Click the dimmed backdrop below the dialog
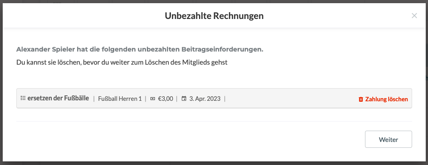428x165 pixels. pos(214,163)
